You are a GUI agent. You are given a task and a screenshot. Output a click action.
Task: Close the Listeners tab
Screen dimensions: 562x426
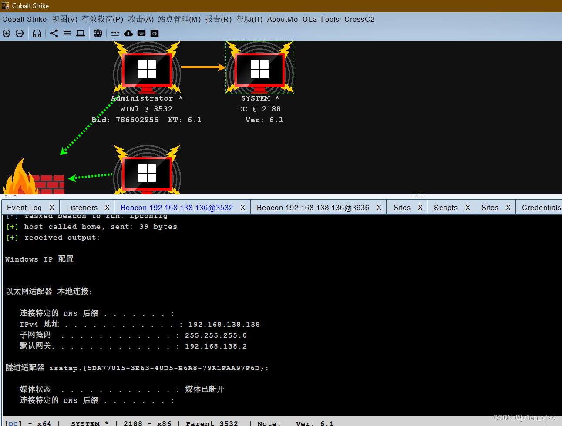coord(107,208)
